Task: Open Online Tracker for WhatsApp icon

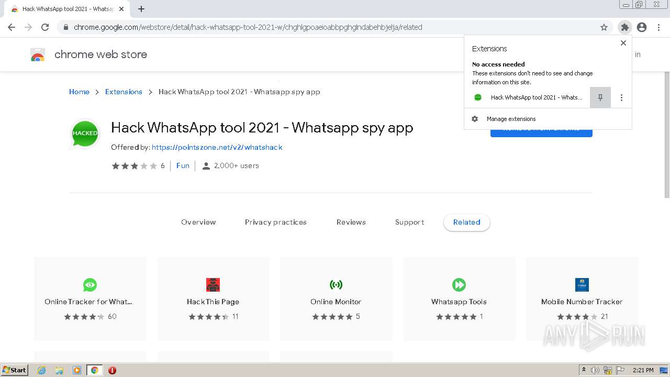Action: tap(90, 285)
